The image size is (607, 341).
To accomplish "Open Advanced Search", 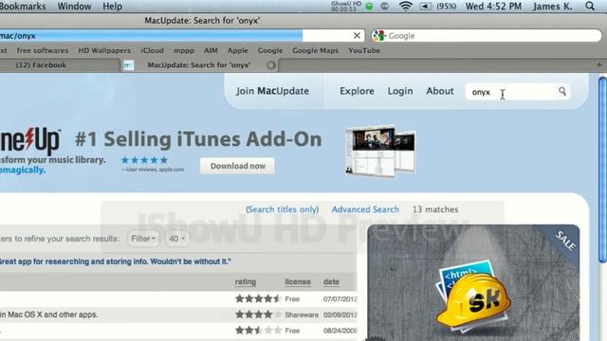I will (x=365, y=209).
